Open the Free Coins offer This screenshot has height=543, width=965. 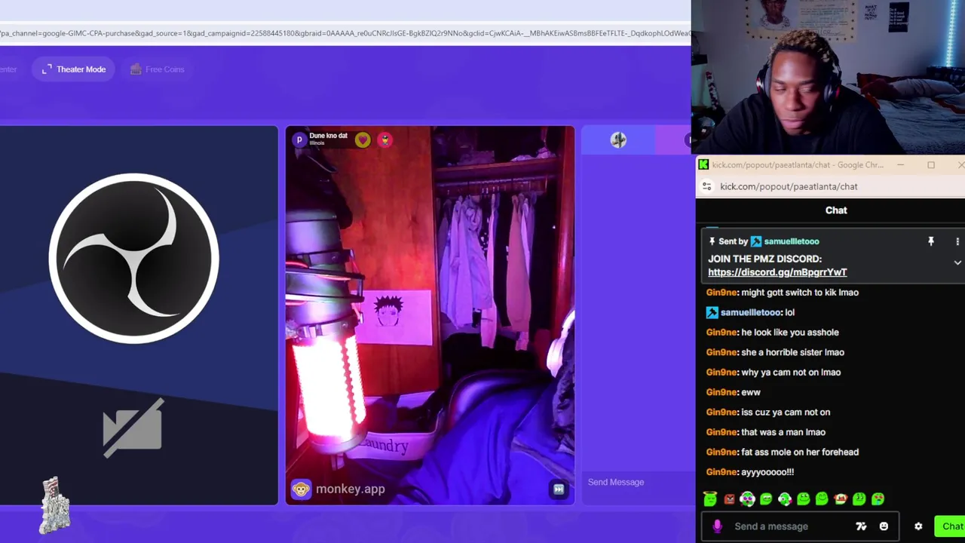coord(157,69)
